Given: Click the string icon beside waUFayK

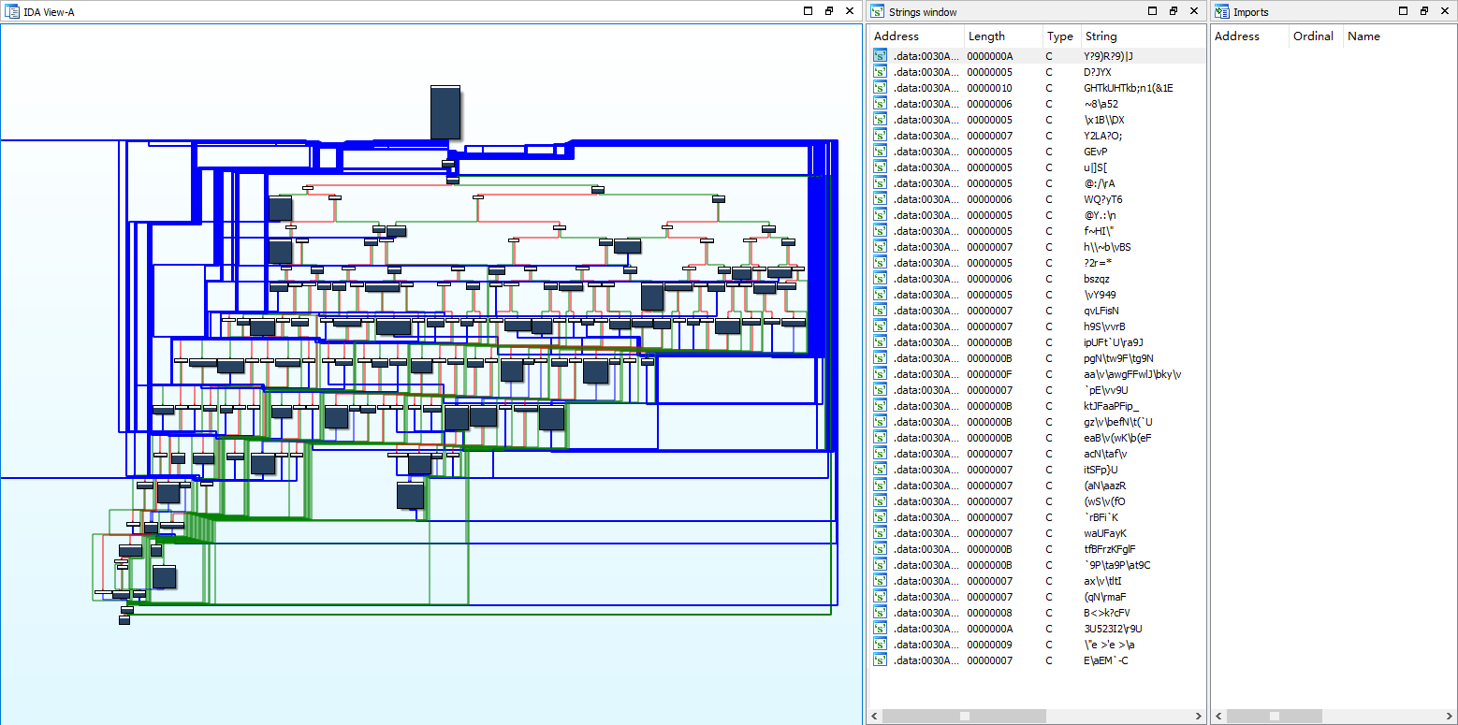Looking at the screenshot, I should click(x=880, y=533).
